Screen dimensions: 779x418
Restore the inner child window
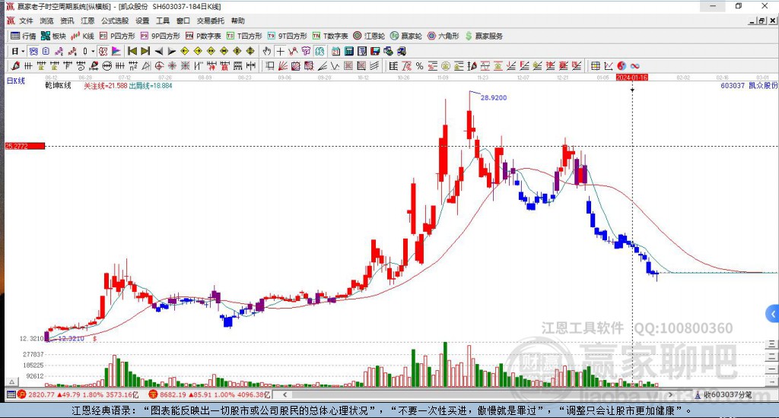point(762,21)
